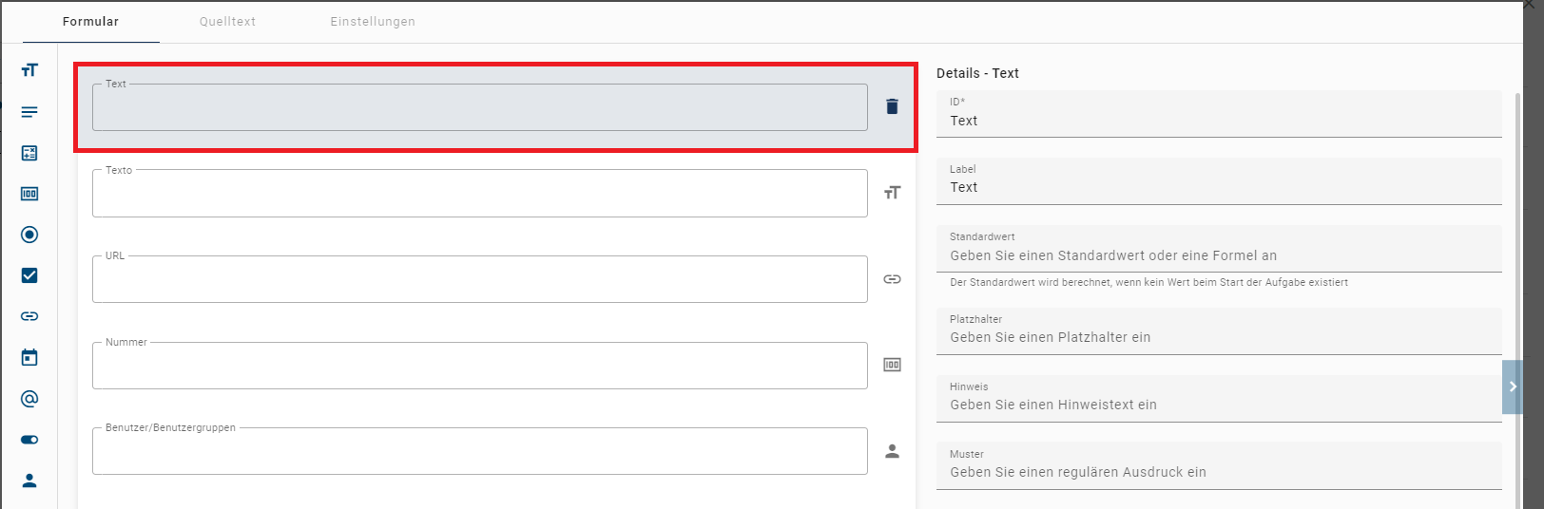Click the person icon beside Benutzer/Benutzergruppen
Viewport: 1544px width, 509px height.
coord(892,451)
